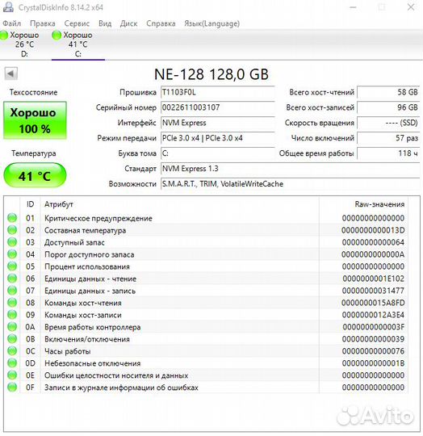Click the status dot for attribute 0B

(x=12, y=338)
